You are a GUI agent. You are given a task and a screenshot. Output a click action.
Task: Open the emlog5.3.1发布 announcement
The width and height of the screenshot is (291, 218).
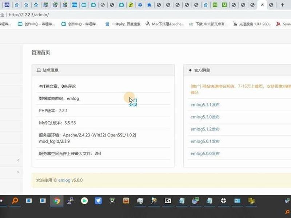coord(205,105)
